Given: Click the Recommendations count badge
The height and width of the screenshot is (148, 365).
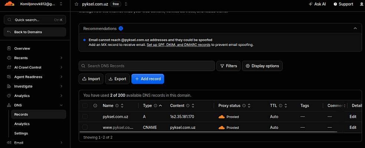Looking at the screenshot, I should [x=121, y=28].
